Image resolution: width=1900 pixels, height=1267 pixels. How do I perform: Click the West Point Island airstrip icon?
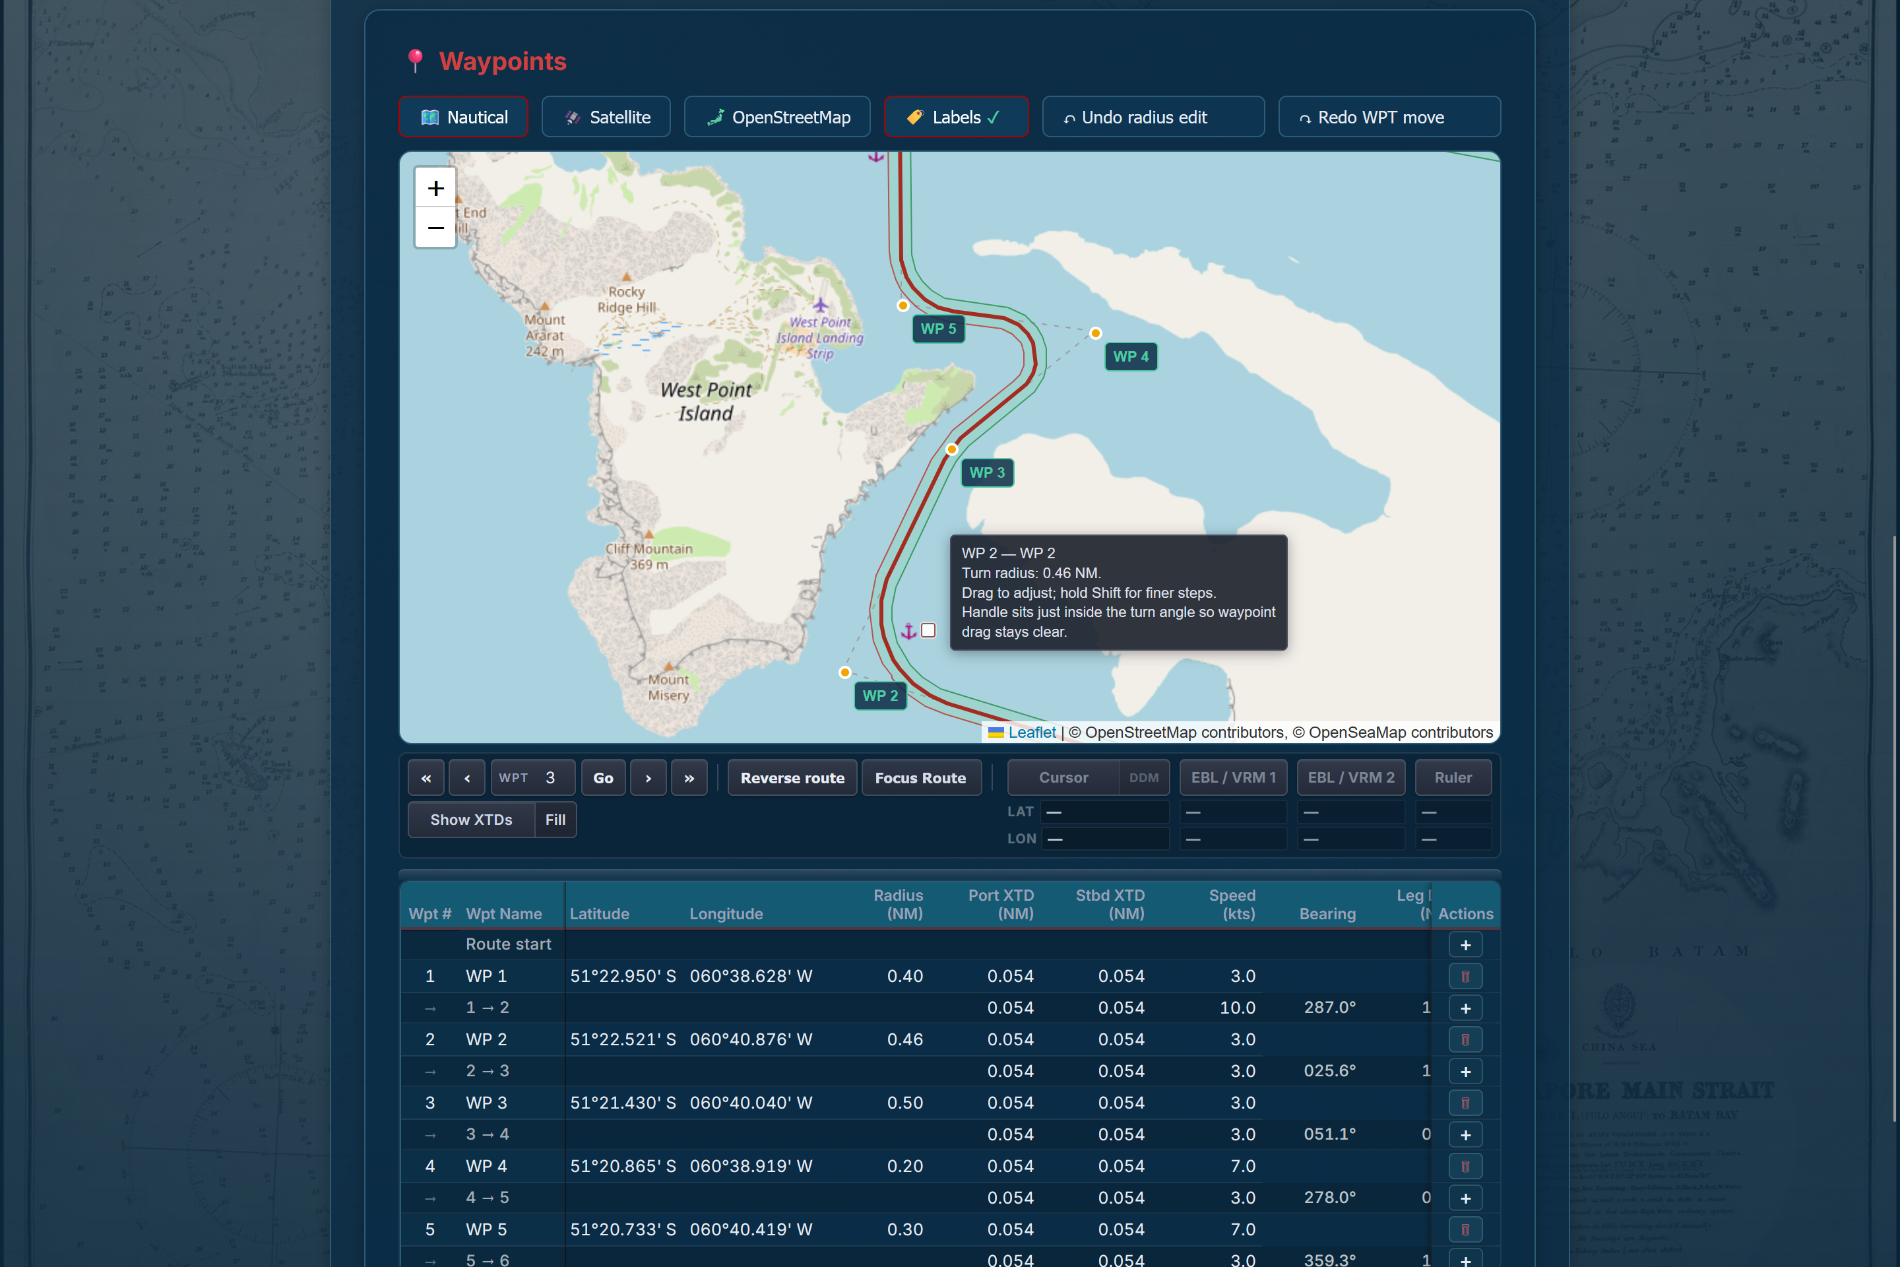pyautogui.click(x=821, y=305)
